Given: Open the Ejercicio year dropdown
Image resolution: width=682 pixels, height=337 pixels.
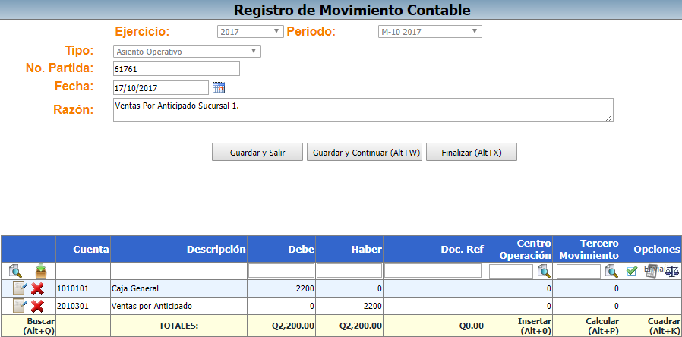Looking at the screenshot, I should 250,32.
